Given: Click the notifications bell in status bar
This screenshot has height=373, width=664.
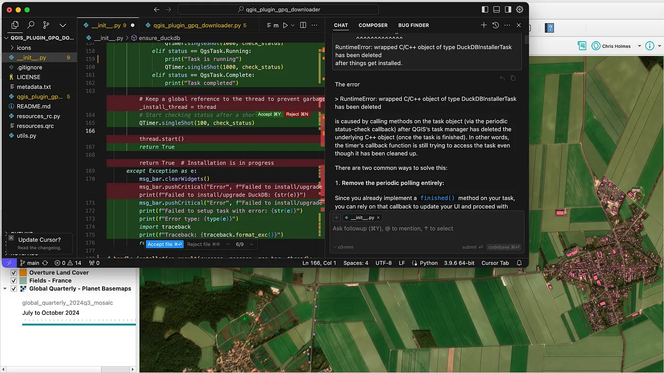Looking at the screenshot, I should click(519, 263).
